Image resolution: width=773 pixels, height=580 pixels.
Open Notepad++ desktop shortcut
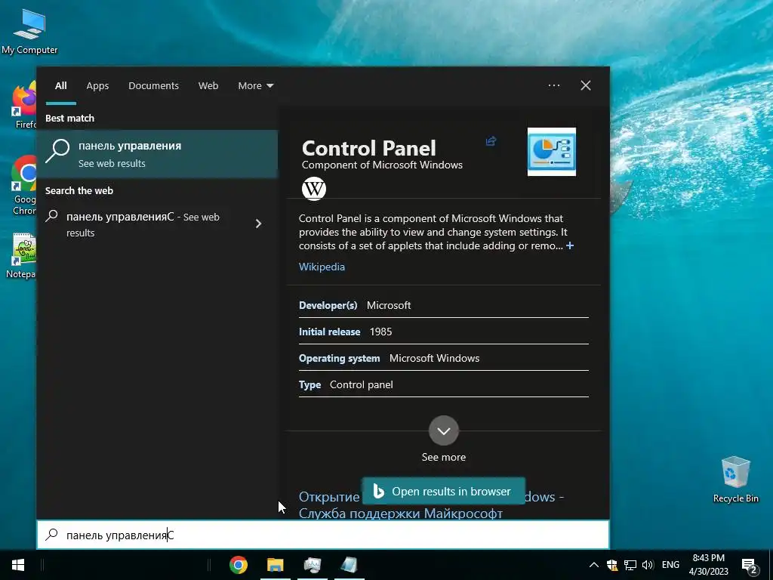point(22,255)
